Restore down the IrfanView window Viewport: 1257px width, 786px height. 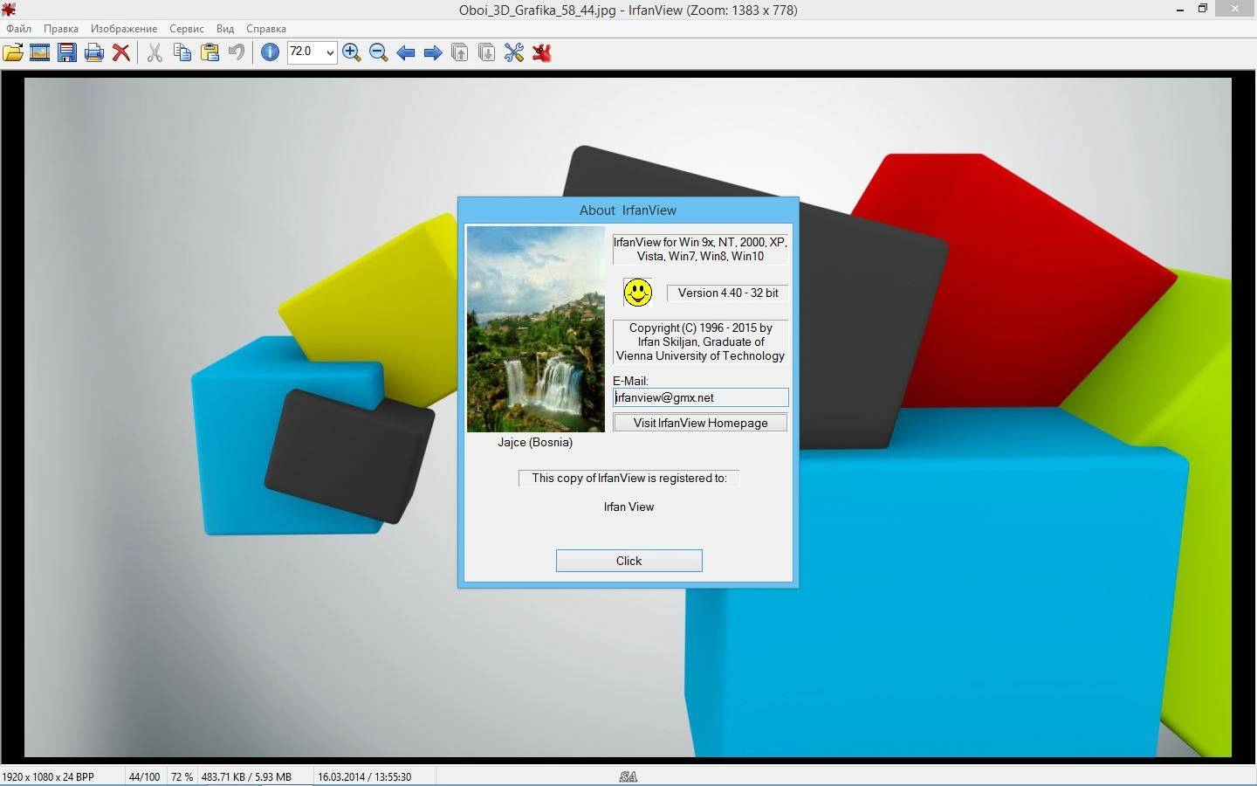(1202, 9)
